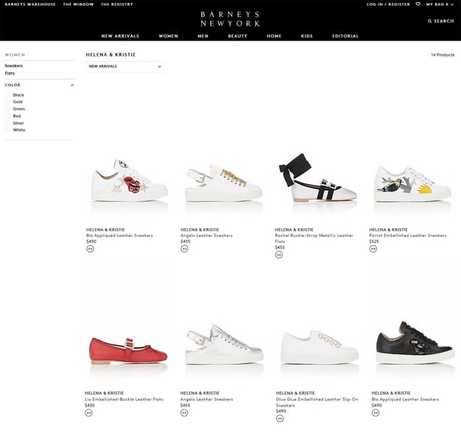Open the New Arrivals sort dropdown
Screen dimensions: 461x432
(125, 67)
